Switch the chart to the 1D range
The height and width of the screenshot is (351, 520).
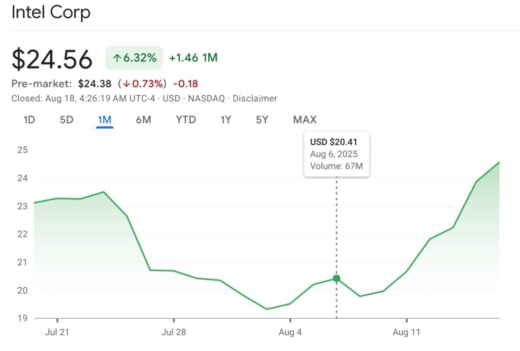(x=29, y=120)
